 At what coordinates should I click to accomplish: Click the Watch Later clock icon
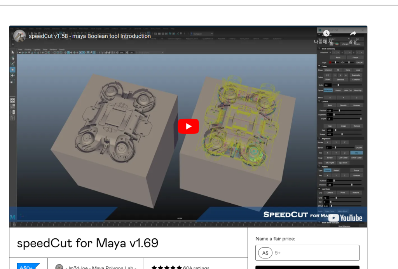(326, 33)
